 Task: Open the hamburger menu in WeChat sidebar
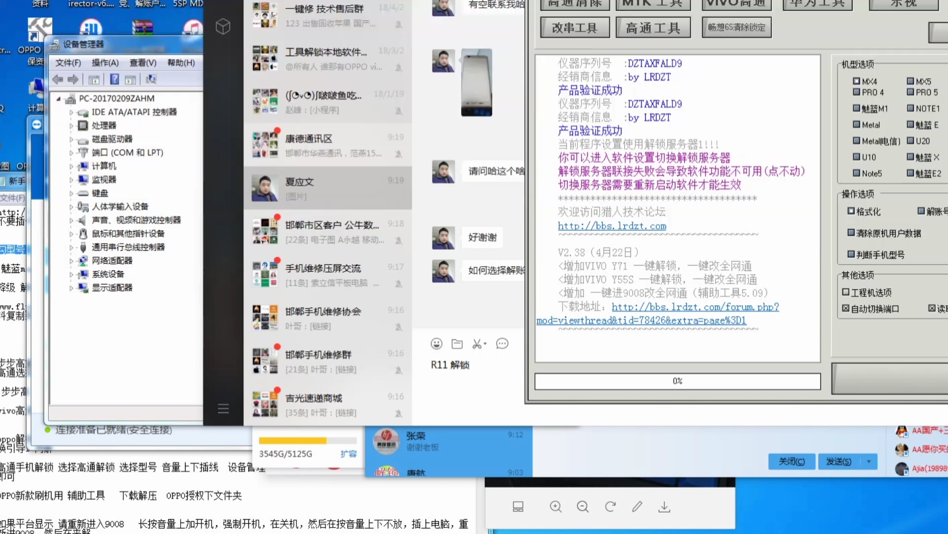point(223,408)
